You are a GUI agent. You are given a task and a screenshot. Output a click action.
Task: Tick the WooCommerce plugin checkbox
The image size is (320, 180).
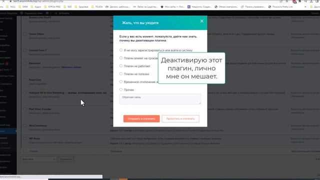pyautogui.click(x=25, y=125)
